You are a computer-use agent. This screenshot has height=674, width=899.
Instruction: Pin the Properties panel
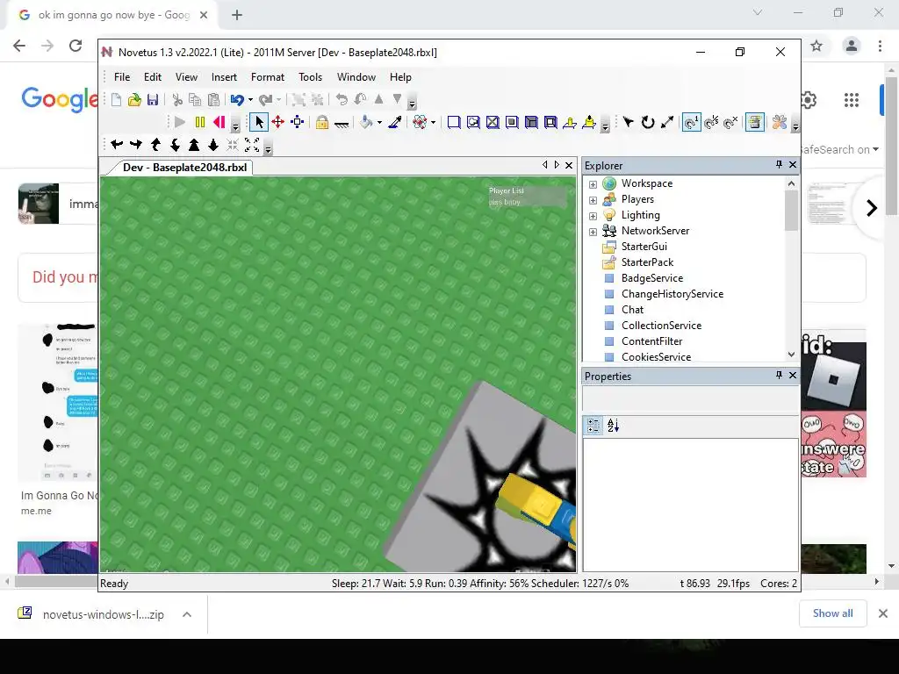[x=779, y=375]
